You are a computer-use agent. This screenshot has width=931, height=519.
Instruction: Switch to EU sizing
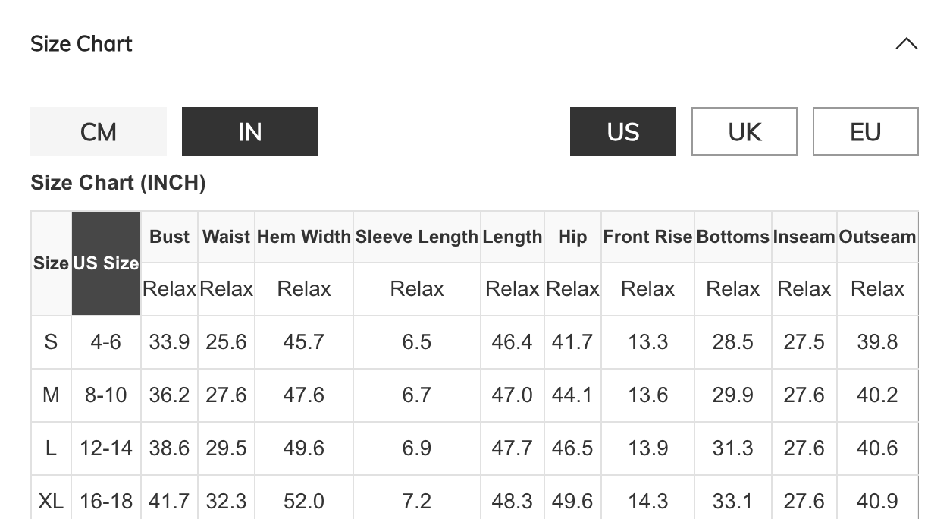pyautogui.click(x=865, y=131)
